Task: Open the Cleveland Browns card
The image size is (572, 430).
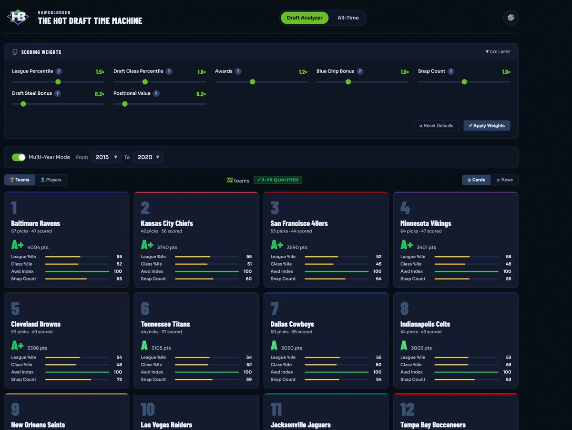Action: [x=67, y=340]
